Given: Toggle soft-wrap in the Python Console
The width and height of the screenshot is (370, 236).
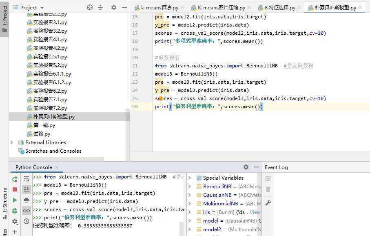Looking at the screenshot, I should pos(27,179).
